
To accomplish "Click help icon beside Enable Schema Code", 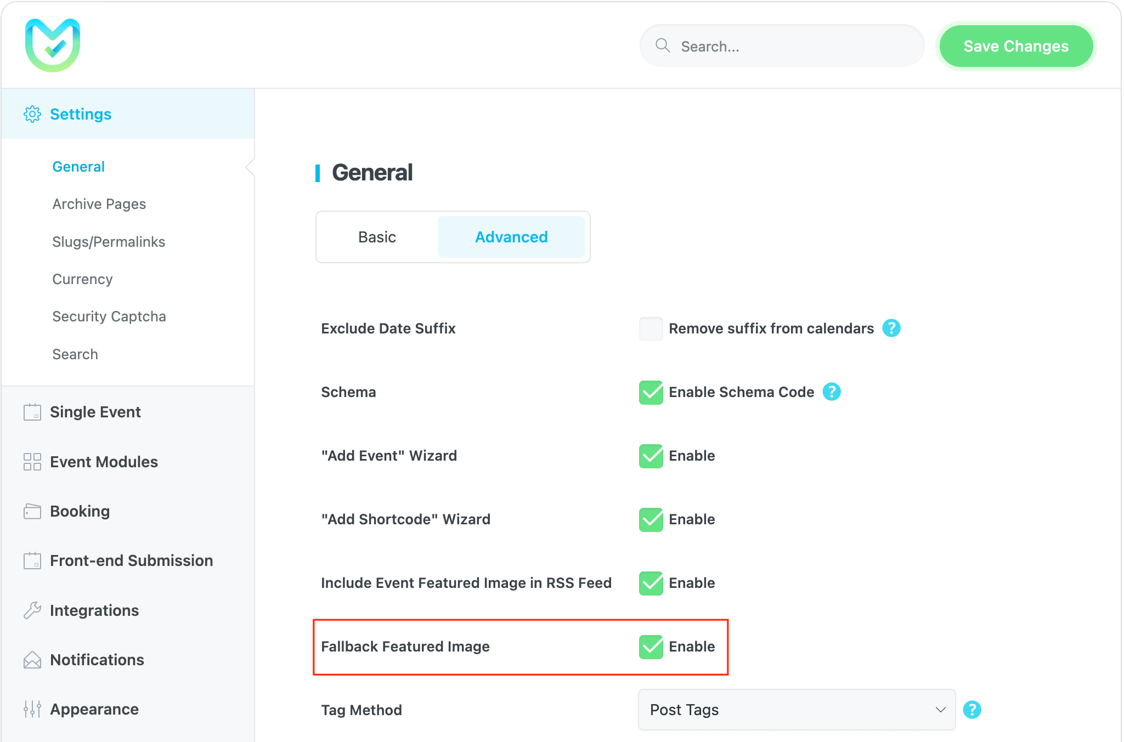I will click(x=831, y=392).
